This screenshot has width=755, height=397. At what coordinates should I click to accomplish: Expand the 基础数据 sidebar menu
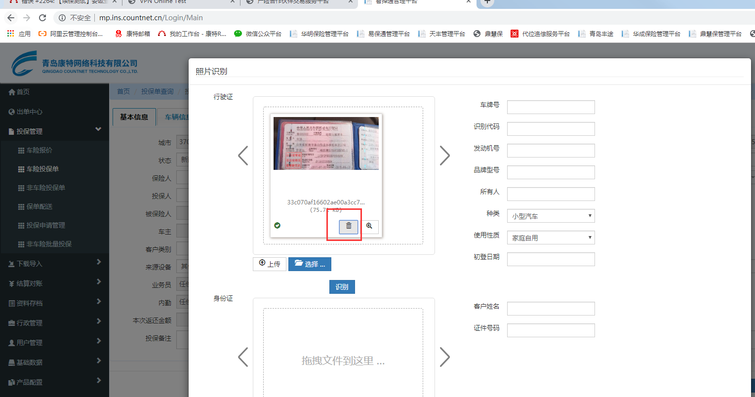point(54,362)
